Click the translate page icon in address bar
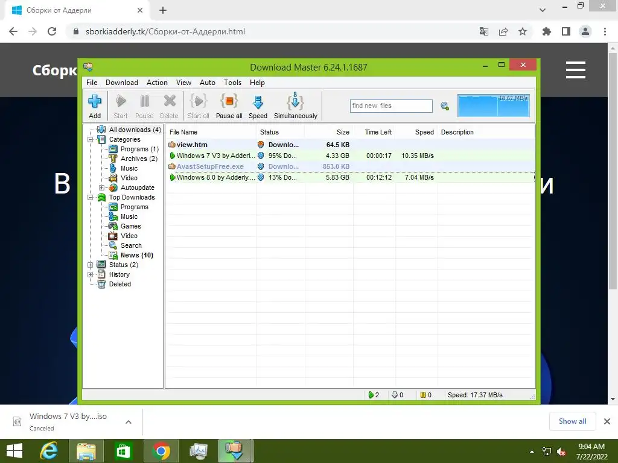618x463 pixels. [x=484, y=31]
